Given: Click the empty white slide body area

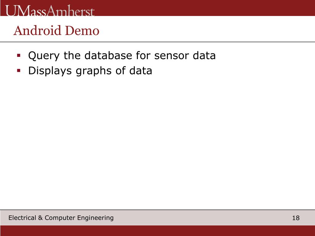Looking at the screenshot, I should click(x=157, y=140).
